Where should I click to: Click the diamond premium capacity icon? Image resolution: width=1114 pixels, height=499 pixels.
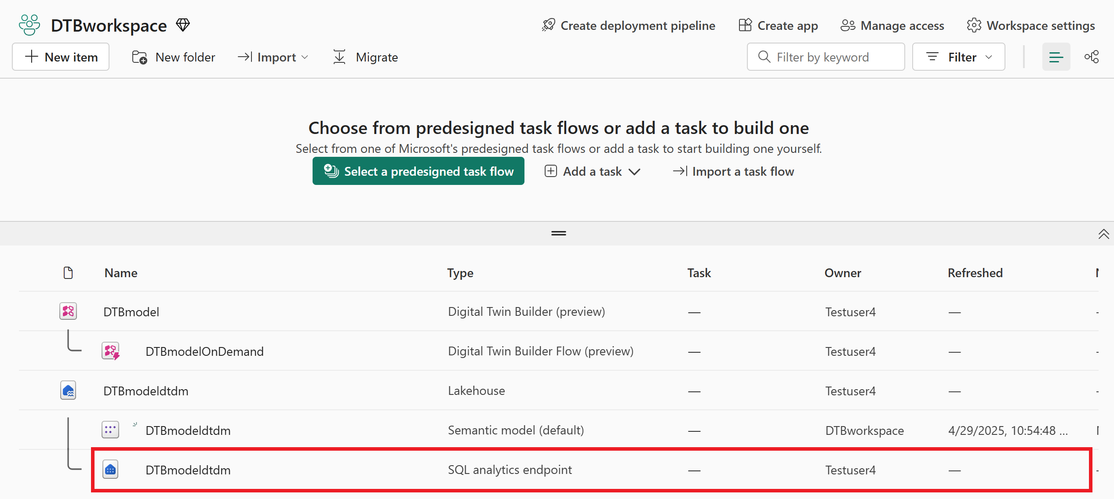(183, 25)
